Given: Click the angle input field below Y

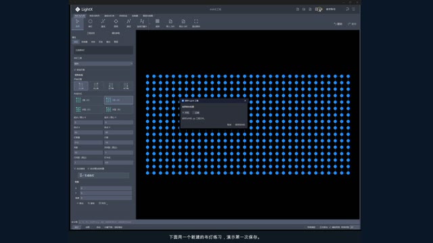Looking at the screenshot, I should [106, 198].
